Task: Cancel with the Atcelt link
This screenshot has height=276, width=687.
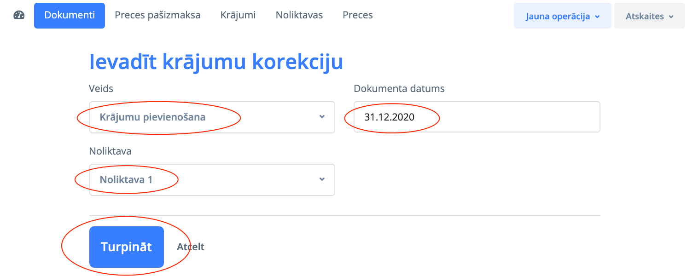Action: [191, 247]
